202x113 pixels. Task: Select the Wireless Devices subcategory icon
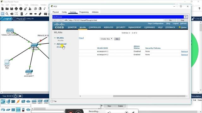click(18, 110)
